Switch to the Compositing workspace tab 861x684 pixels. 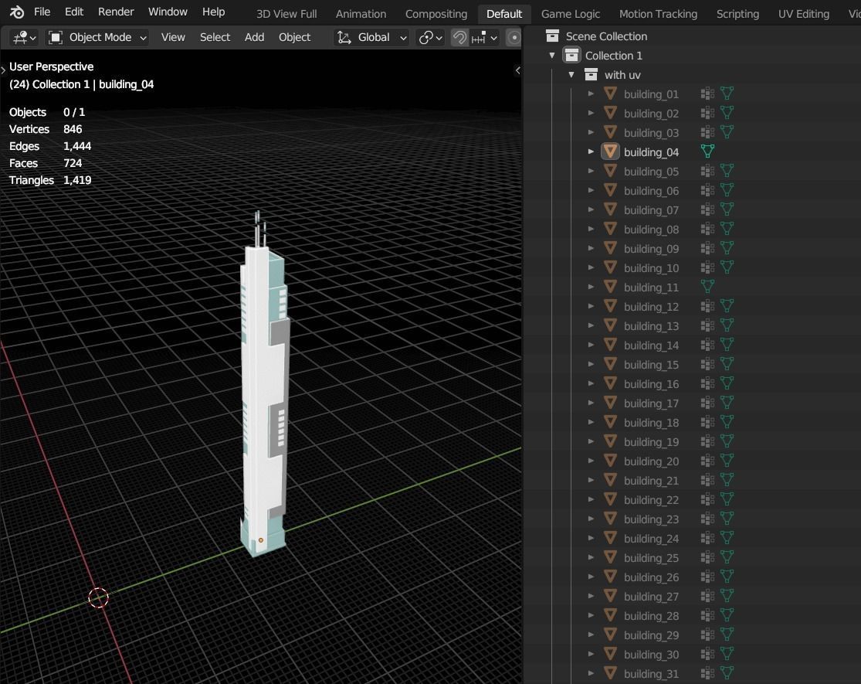point(436,14)
